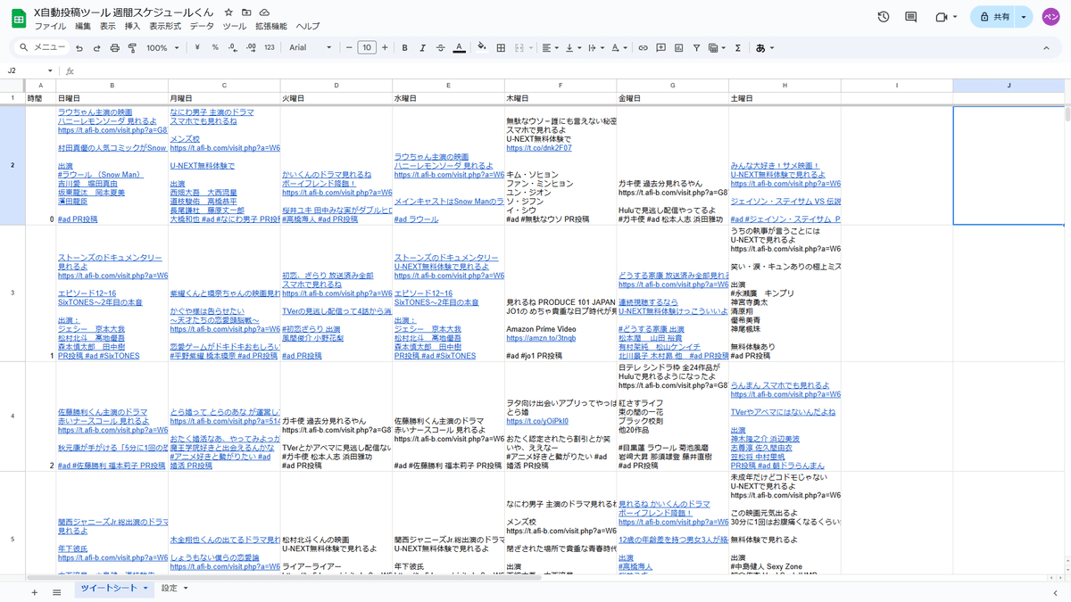Open the comments panel
Screen dimensions: 1071x602
pyautogui.click(x=911, y=17)
